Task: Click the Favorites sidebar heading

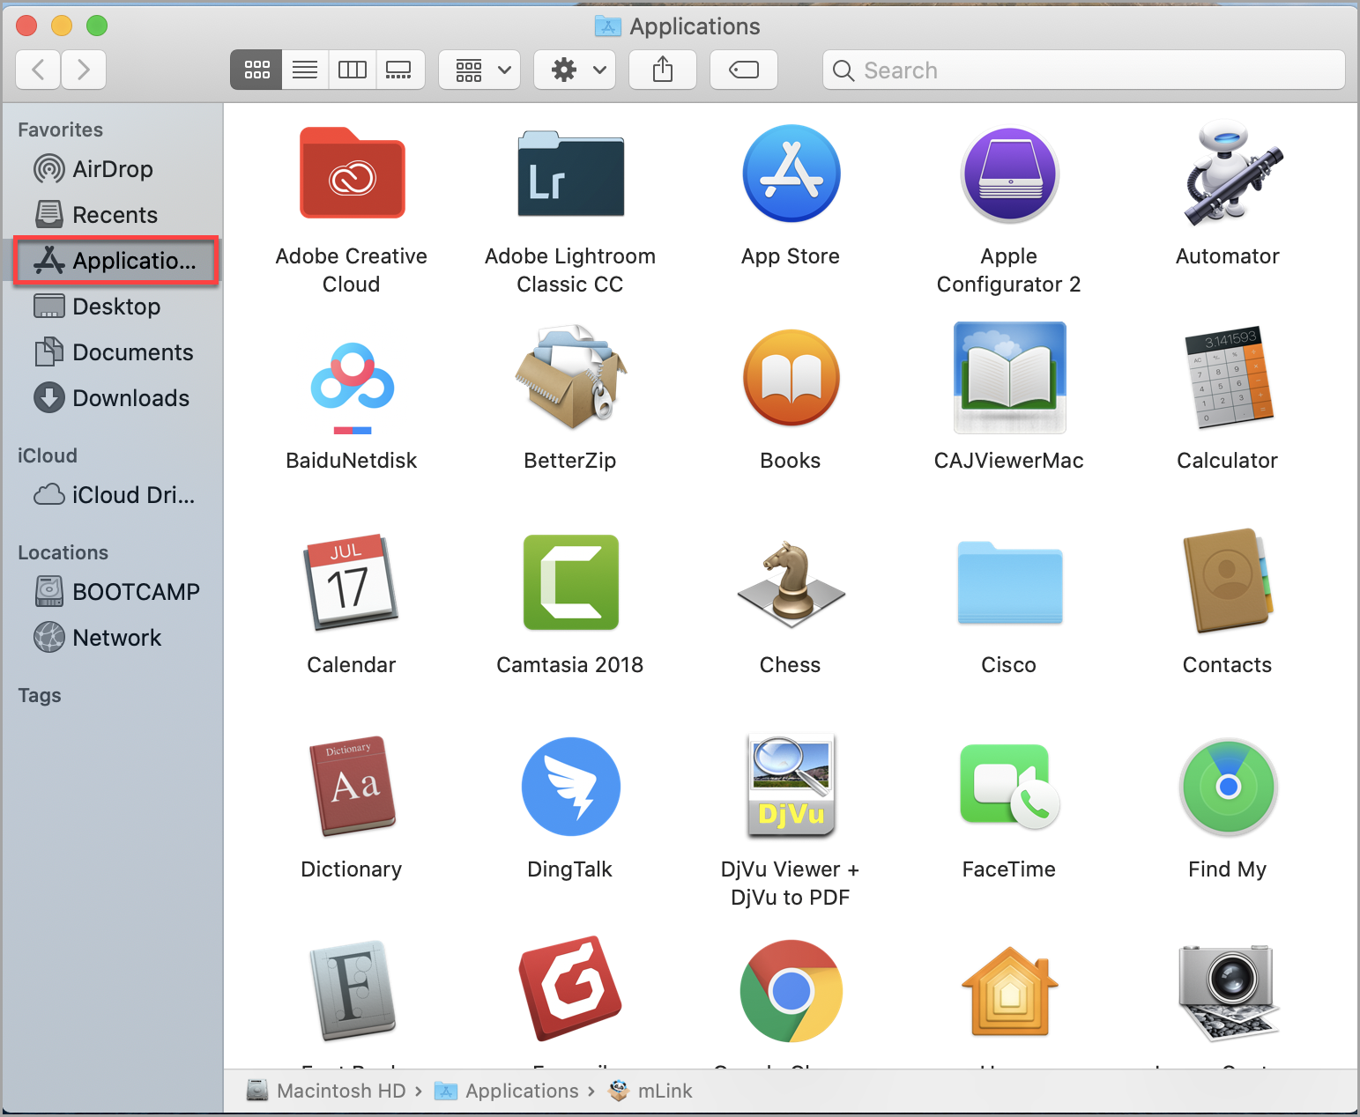Action: (x=60, y=130)
